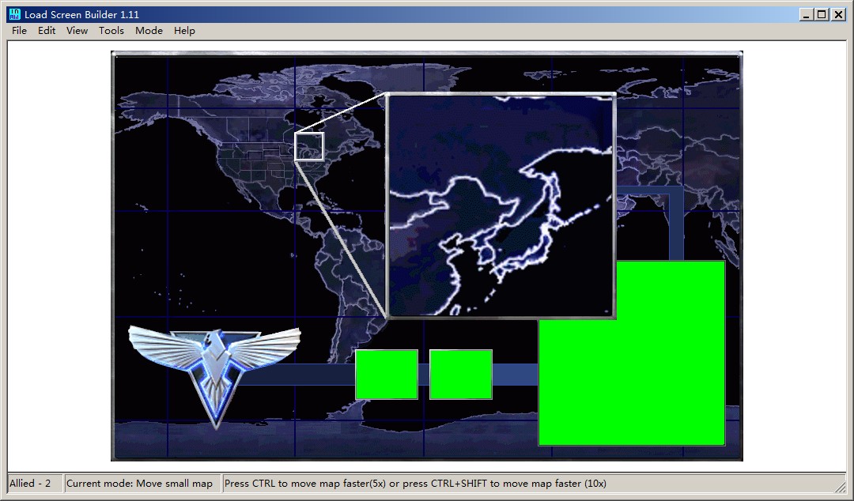Open the File menu
This screenshot has height=501, width=854.
[x=19, y=31]
